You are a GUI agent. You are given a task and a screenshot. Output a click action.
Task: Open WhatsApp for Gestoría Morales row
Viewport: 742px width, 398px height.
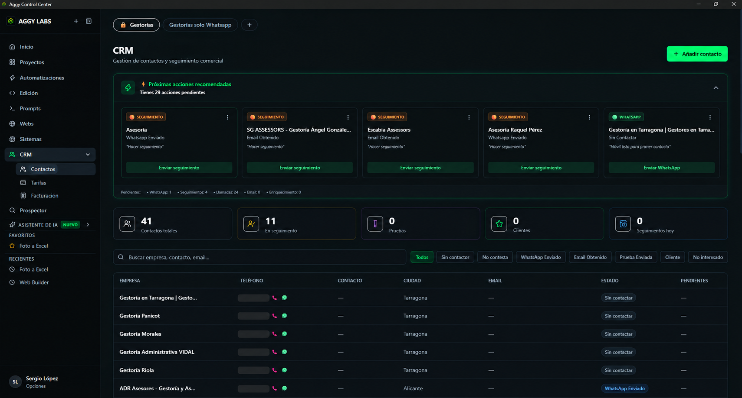285,334
